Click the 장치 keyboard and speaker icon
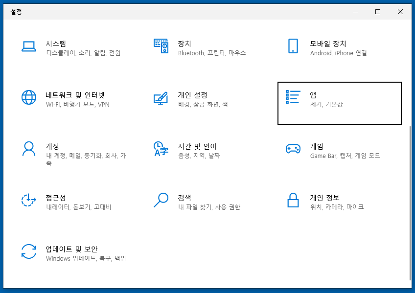This screenshot has width=415, height=293. tap(161, 46)
